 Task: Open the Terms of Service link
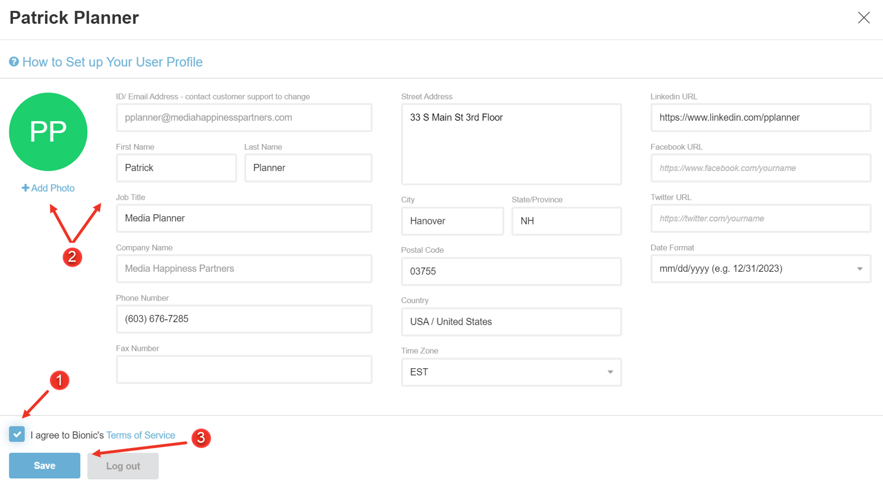pyautogui.click(x=141, y=435)
